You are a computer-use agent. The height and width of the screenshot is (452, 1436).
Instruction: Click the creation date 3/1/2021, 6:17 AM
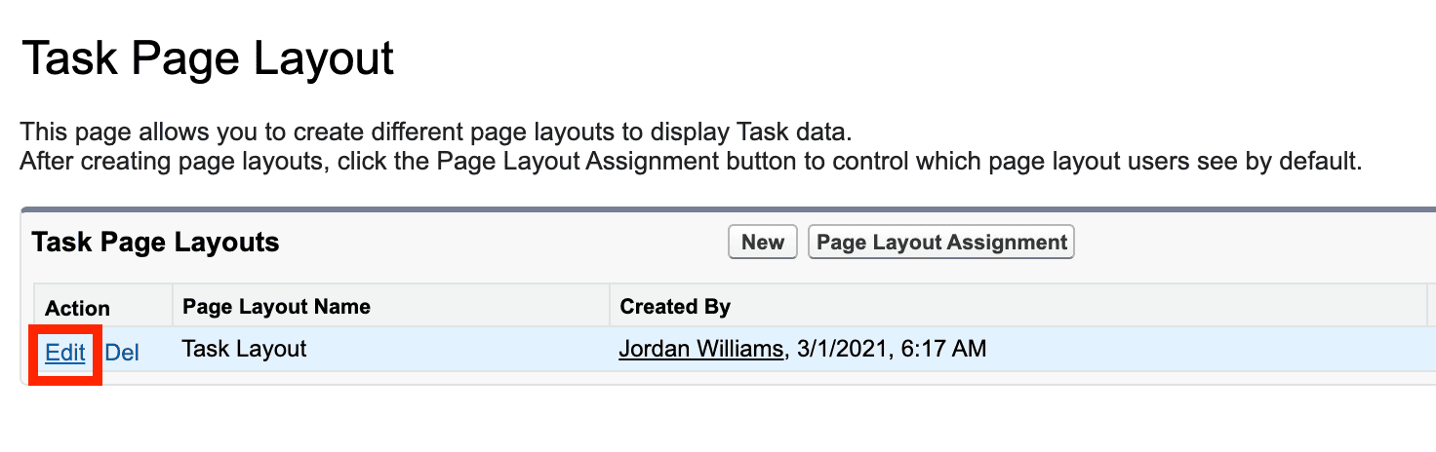point(892,349)
